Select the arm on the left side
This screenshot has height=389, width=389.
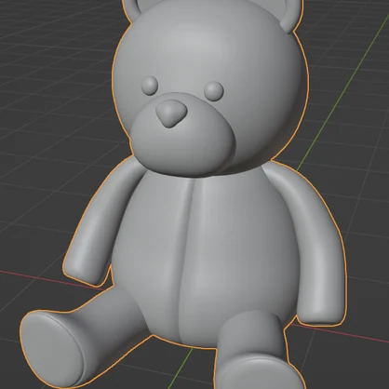click(x=100, y=223)
